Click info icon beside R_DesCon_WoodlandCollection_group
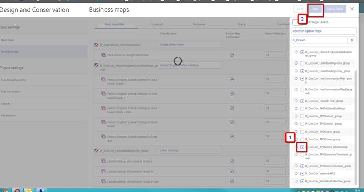Image resolution: width=364 pixels, height=192 pixels. click(x=296, y=181)
